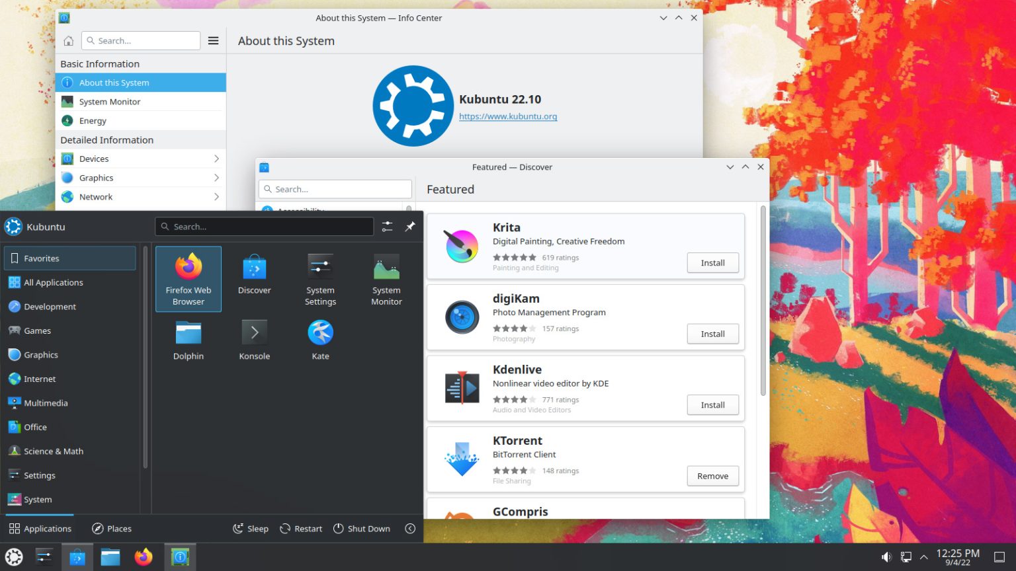This screenshot has height=571, width=1016.
Task: Mute audio via the speaker tray icon
Action: coord(886,556)
